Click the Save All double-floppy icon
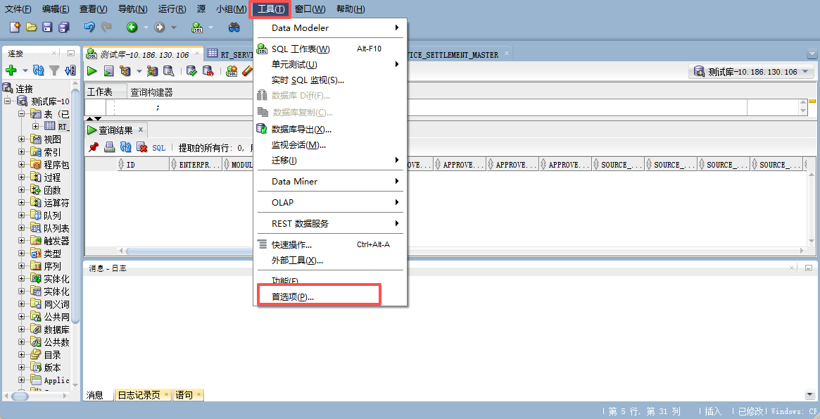Image resolution: width=820 pixels, height=419 pixels. (x=64, y=27)
